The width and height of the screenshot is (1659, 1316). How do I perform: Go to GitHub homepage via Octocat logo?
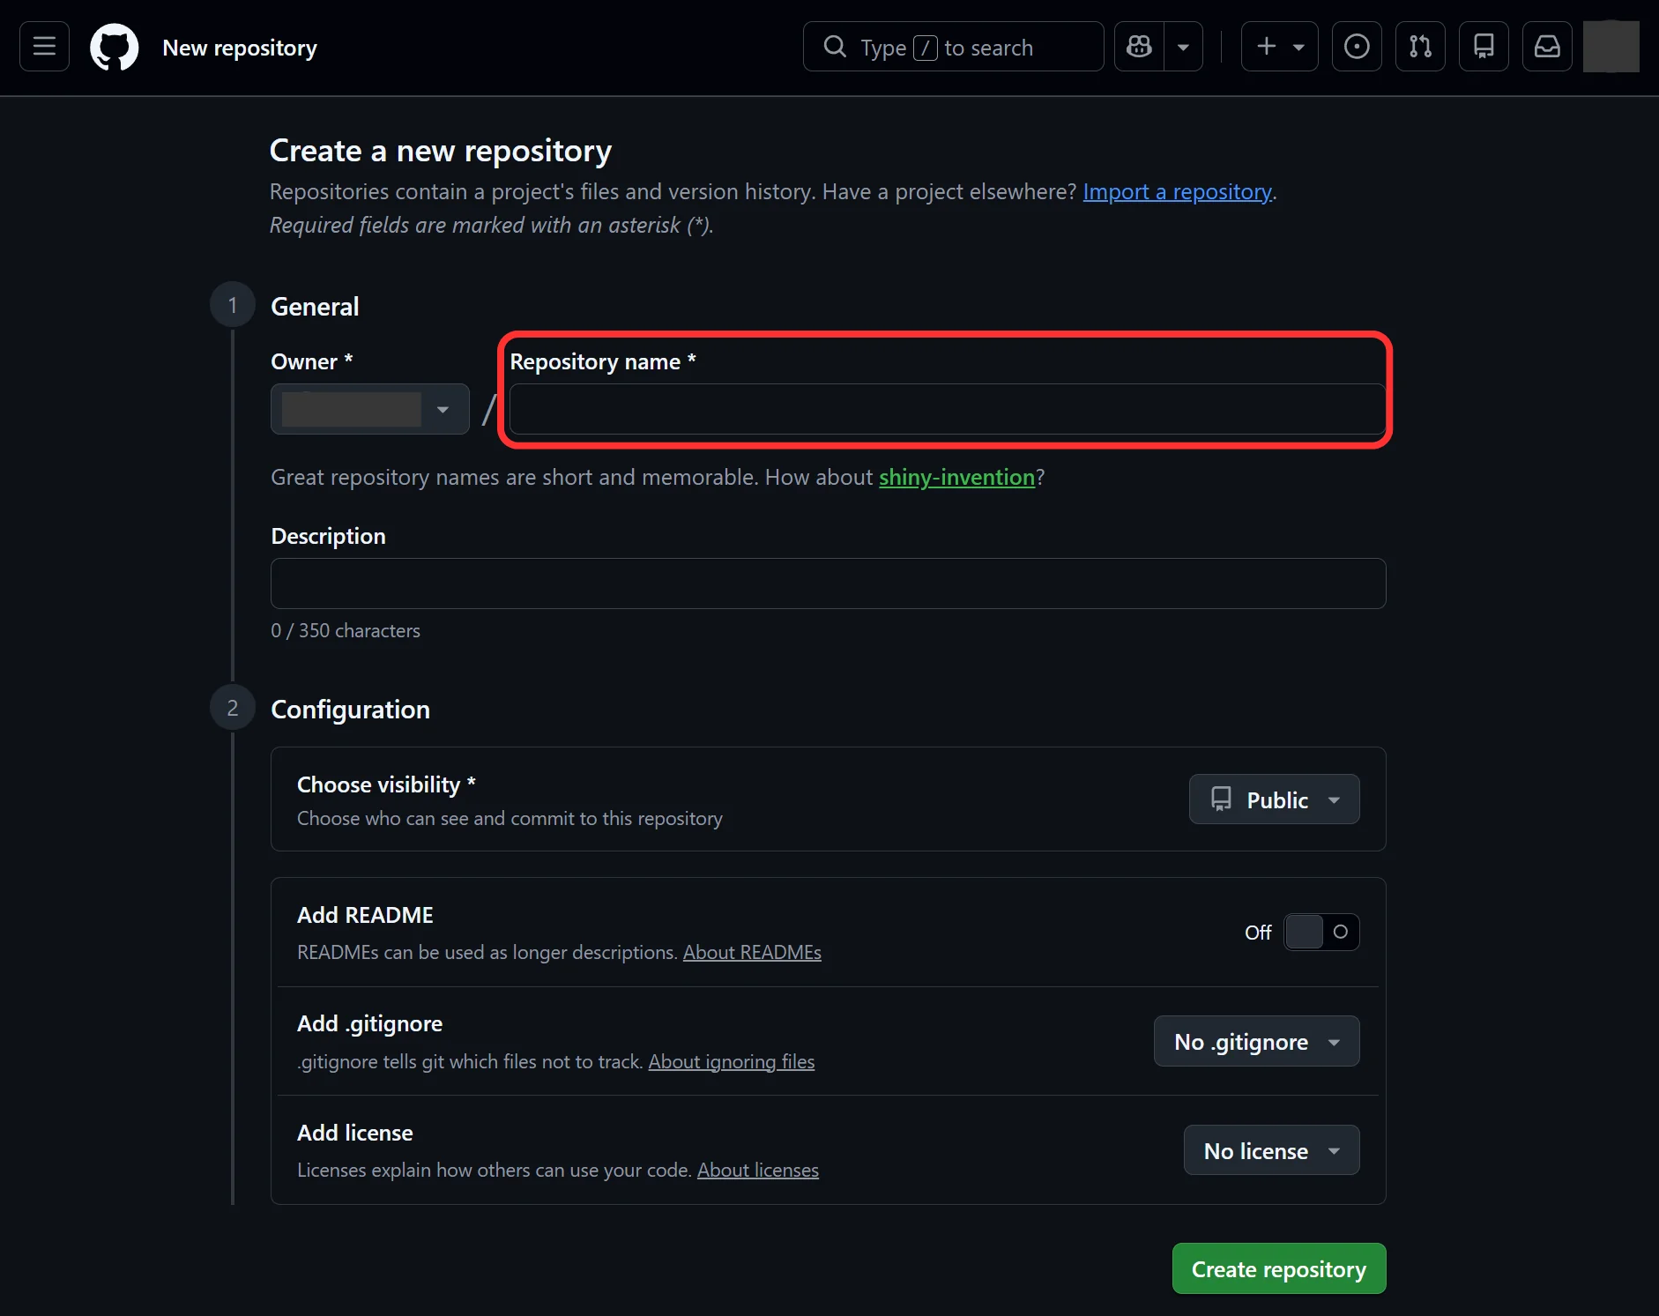click(x=115, y=47)
